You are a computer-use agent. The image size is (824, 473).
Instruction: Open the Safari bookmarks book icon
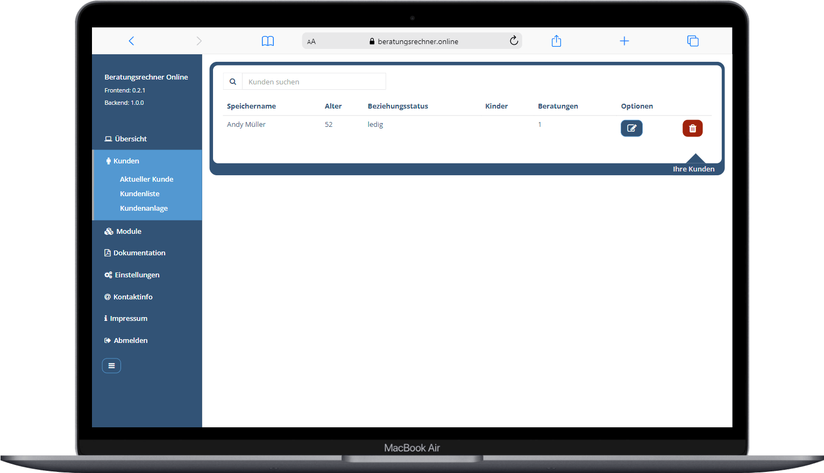(268, 41)
